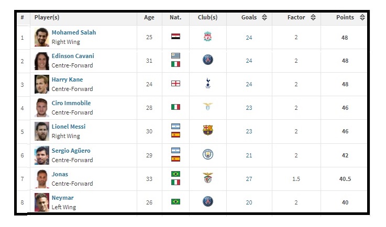The image size is (386, 227).
Task: Open the Lazio crest next to Immobile
Action: pyautogui.click(x=208, y=107)
